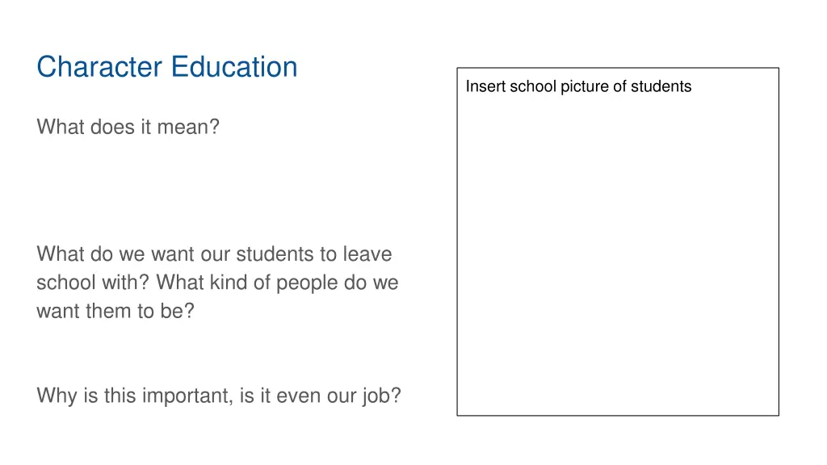Click the 'Character Education' slide title
827x465 pixels.
166,67
